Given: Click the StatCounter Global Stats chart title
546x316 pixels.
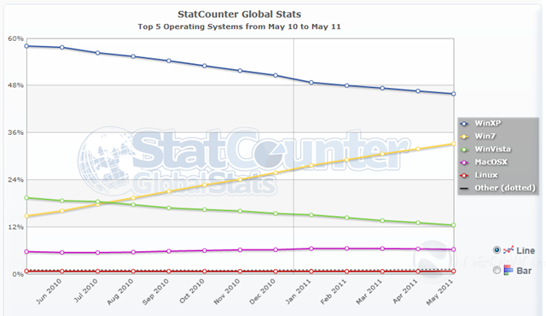Looking at the screenshot, I should point(239,15).
